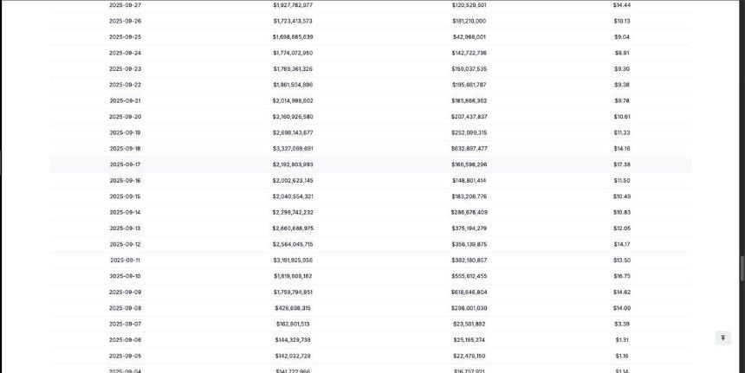Select the 2025-09-11 date cell
Image resolution: width=745 pixels, height=373 pixels.
pyautogui.click(x=125, y=260)
